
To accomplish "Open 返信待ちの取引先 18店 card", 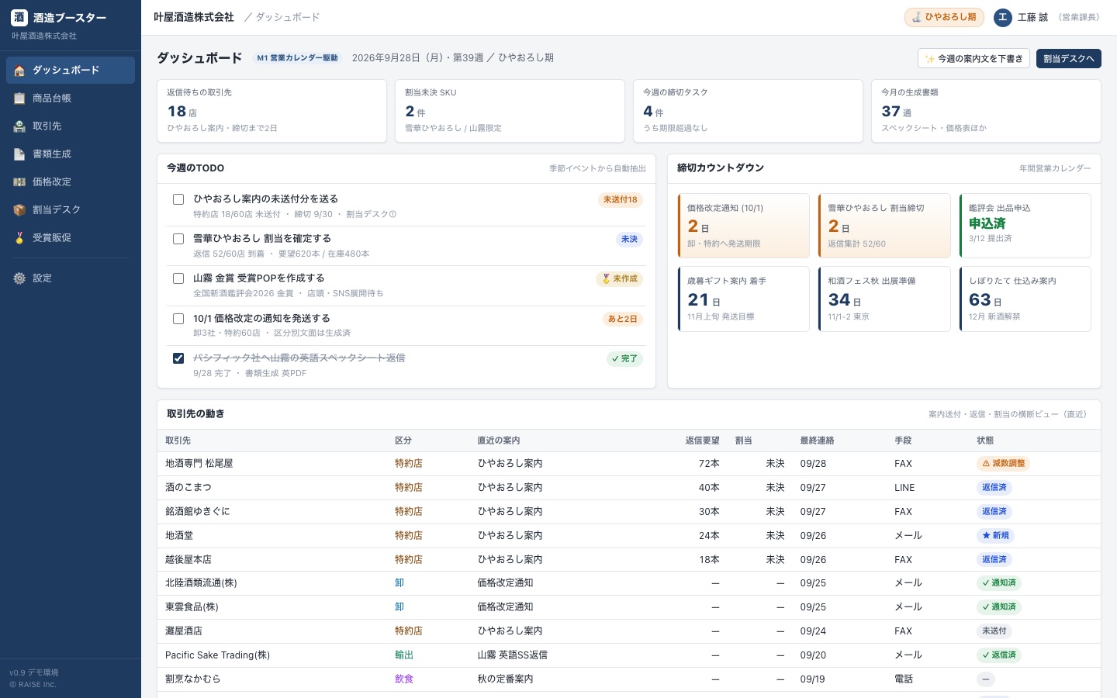I will point(271,111).
